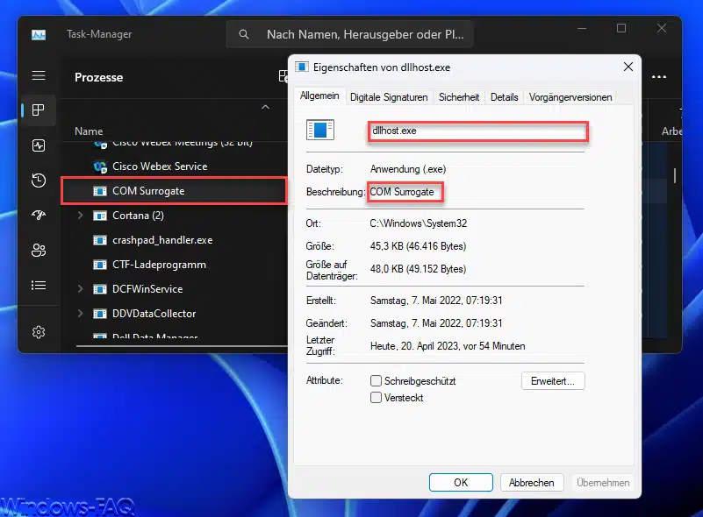This screenshot has width=703, height=517.
Task: Click the crashpad_handler.exe process icon
Action: pos(100,240)
